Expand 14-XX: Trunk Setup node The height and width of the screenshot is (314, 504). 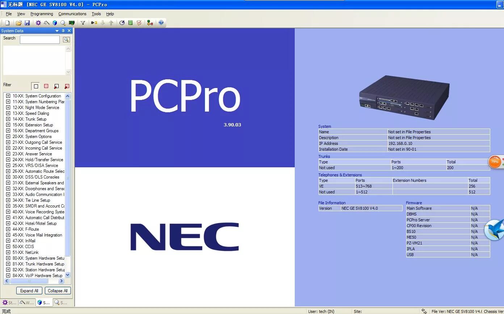point(8,119)
